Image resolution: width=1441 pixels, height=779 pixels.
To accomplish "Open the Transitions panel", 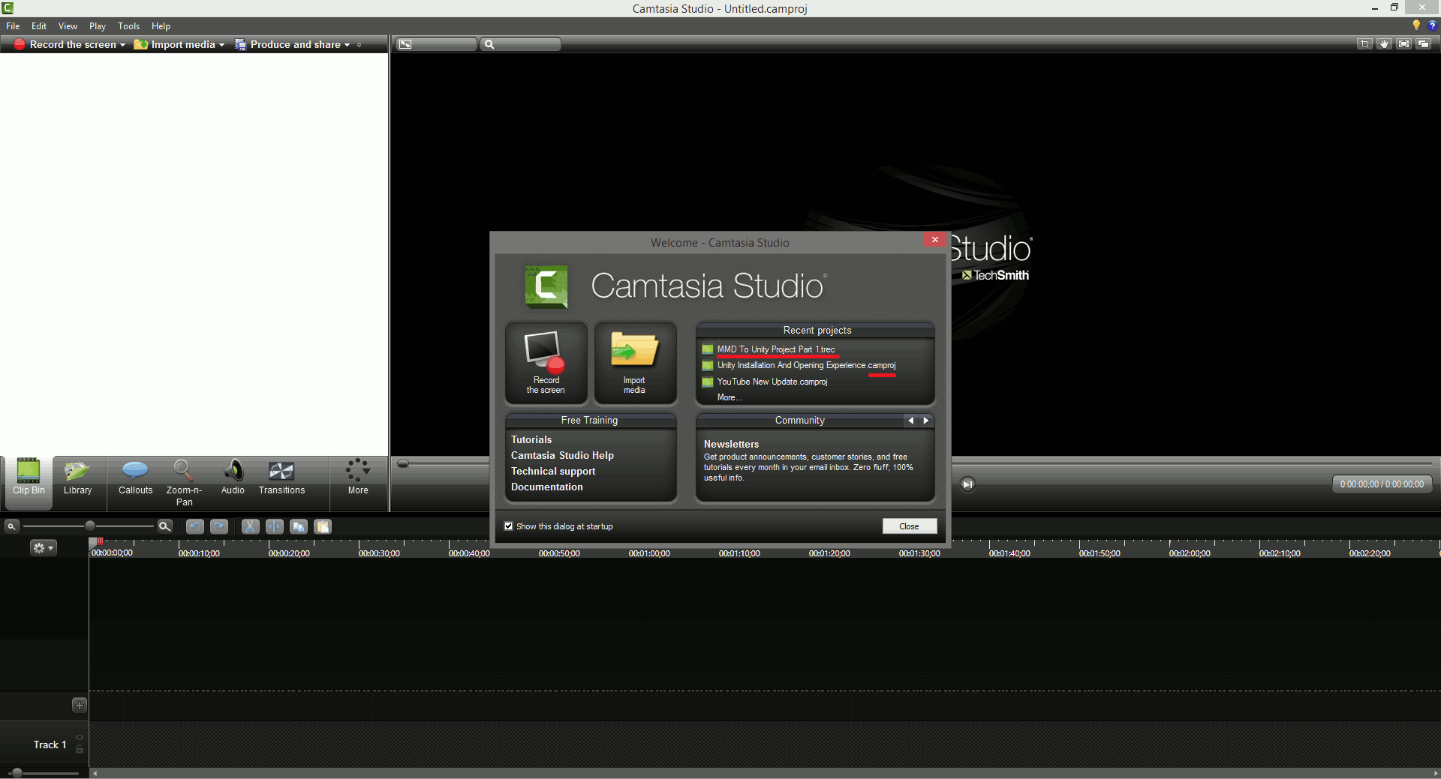I will click(281, 478).
